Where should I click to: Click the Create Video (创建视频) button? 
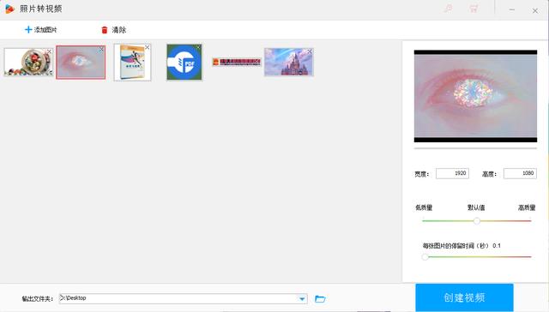[x=465, y=297]
